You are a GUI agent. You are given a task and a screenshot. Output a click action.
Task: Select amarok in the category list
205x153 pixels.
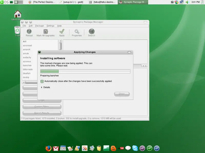[x=27, y=49]
